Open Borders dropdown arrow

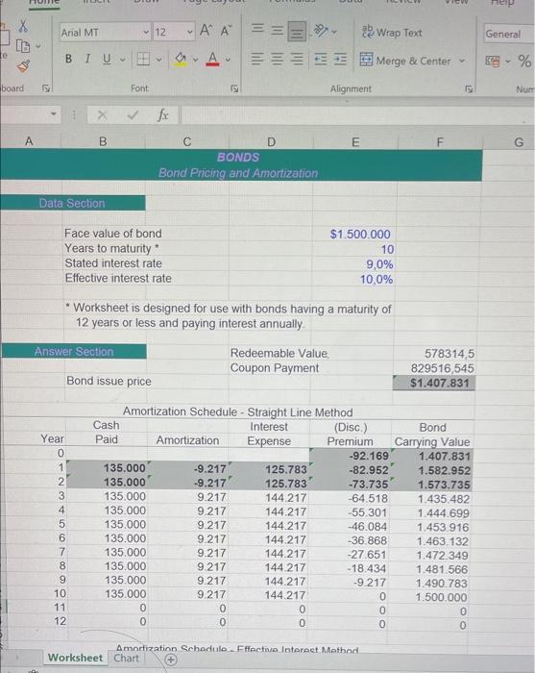[x=158, y=60]
